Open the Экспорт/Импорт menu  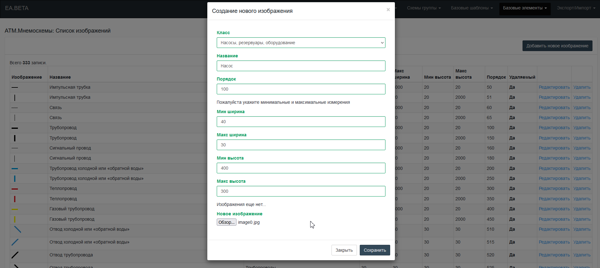click(x=576, y=8)
